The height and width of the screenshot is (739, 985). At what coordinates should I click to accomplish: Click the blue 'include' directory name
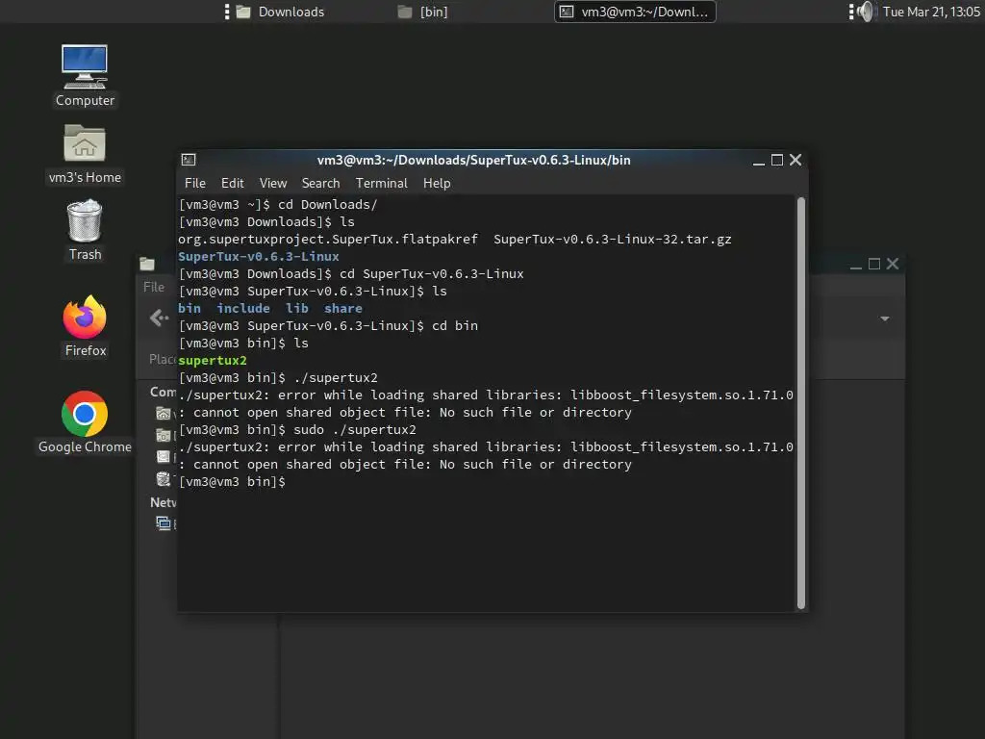pyautogui.click(x=243, y=309)
